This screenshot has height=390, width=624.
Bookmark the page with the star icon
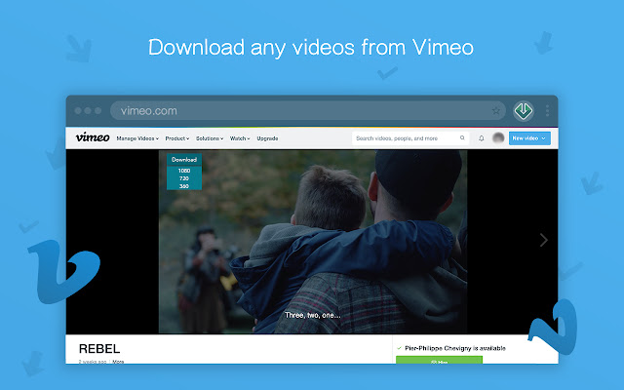click(496, 111)
